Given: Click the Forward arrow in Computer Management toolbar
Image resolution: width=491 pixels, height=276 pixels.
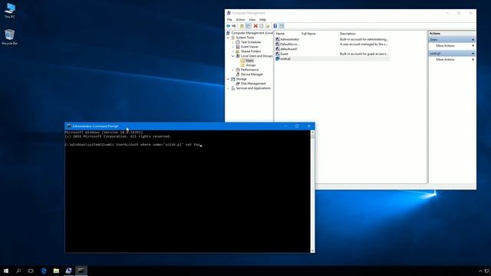Looking at the screenshot, I should [234, 26].
